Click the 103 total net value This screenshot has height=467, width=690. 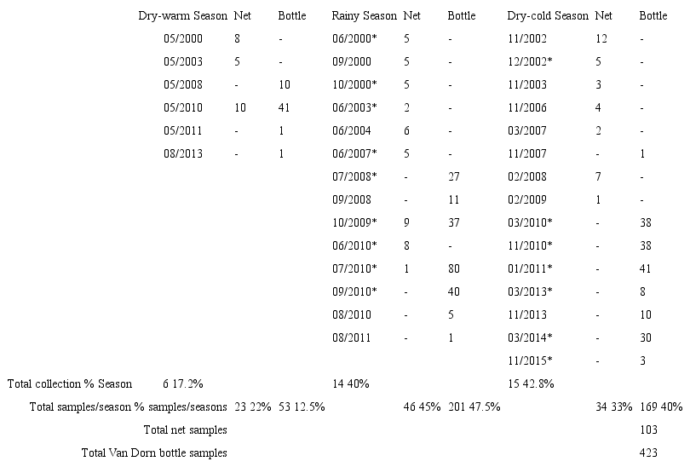click(649, 430)
